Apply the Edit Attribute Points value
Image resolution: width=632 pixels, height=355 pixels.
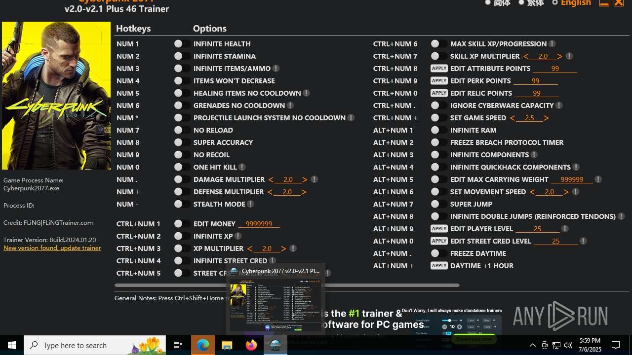click(x=439, y=69)
